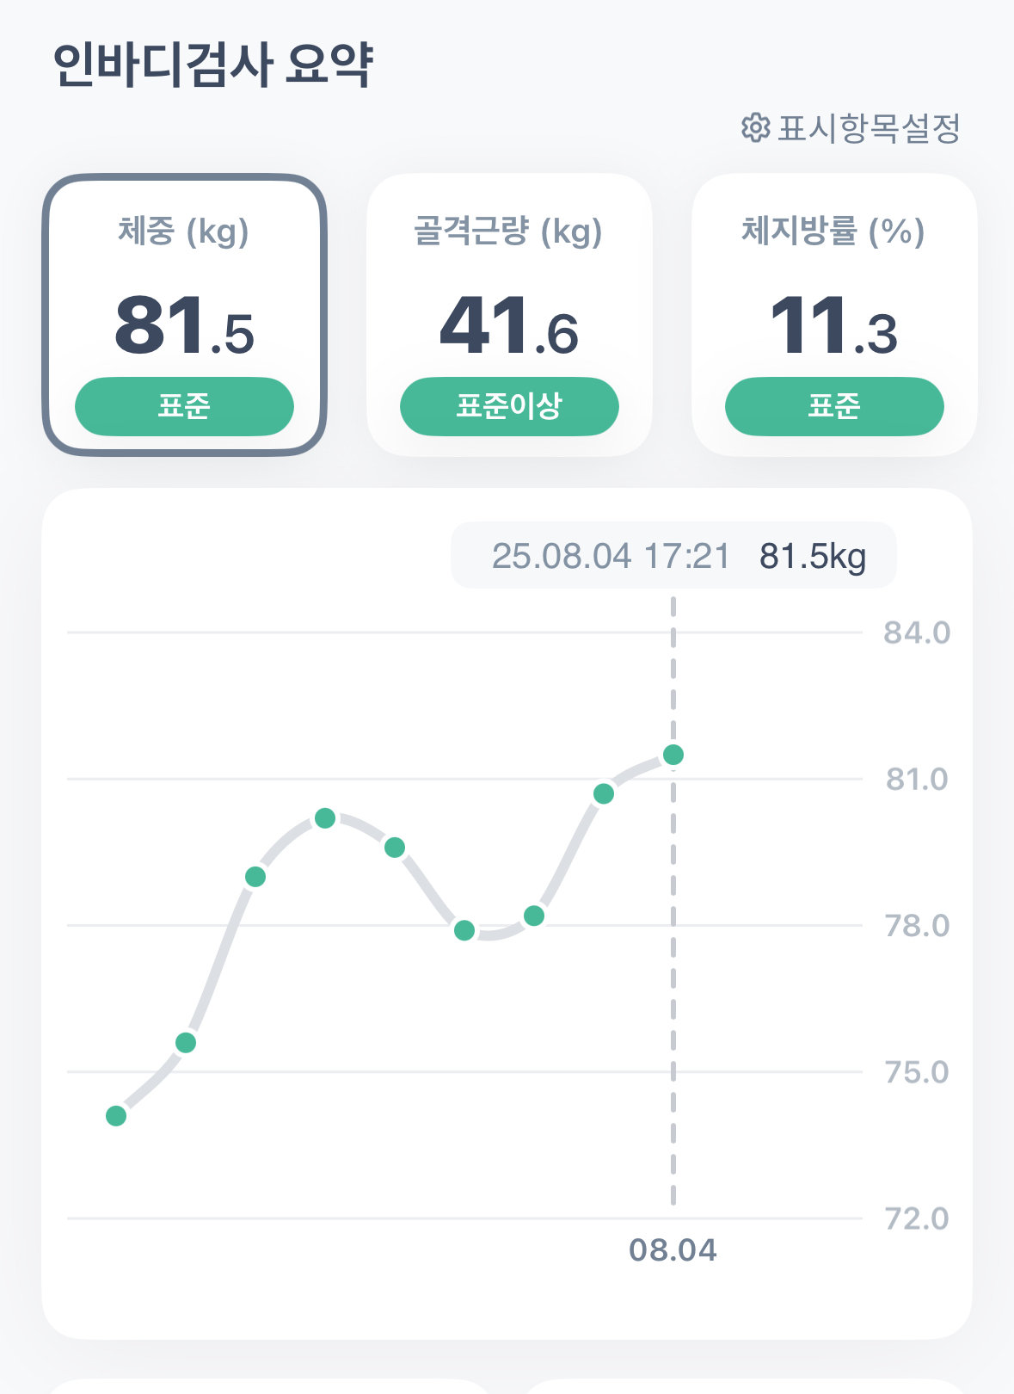
Task: Select the peak data point before the dip
Action: click(x=325, y=818)
